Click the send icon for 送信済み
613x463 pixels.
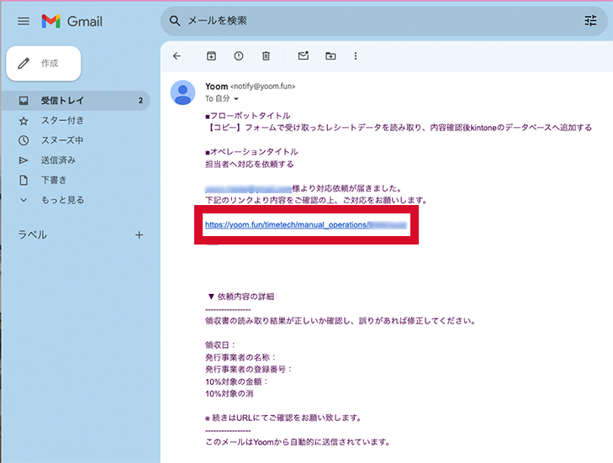[x=24, y=160]
